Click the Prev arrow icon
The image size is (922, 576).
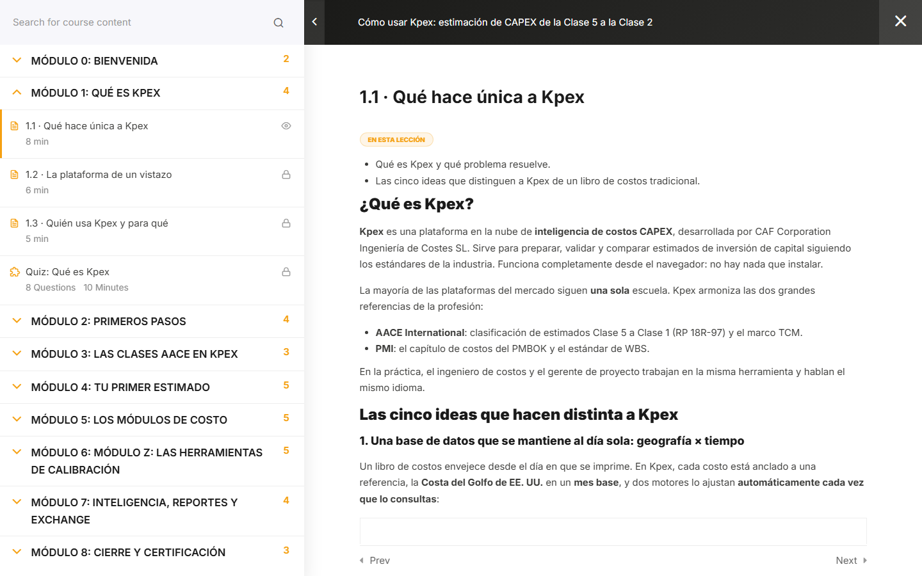(362, 561)
